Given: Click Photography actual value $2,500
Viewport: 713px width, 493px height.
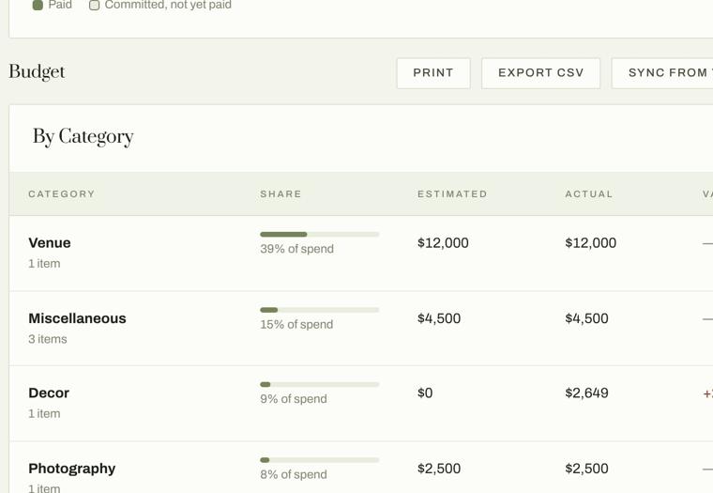Looking at the screenshot, I should pos(586,469).
